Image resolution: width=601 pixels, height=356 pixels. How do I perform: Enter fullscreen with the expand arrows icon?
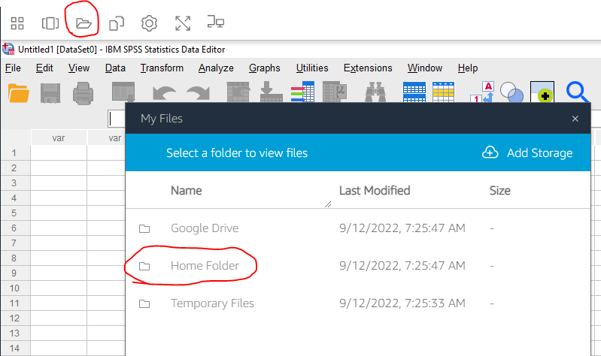coord(183,23)
